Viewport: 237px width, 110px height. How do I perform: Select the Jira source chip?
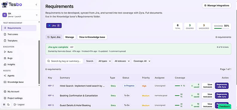coord(54,26)
